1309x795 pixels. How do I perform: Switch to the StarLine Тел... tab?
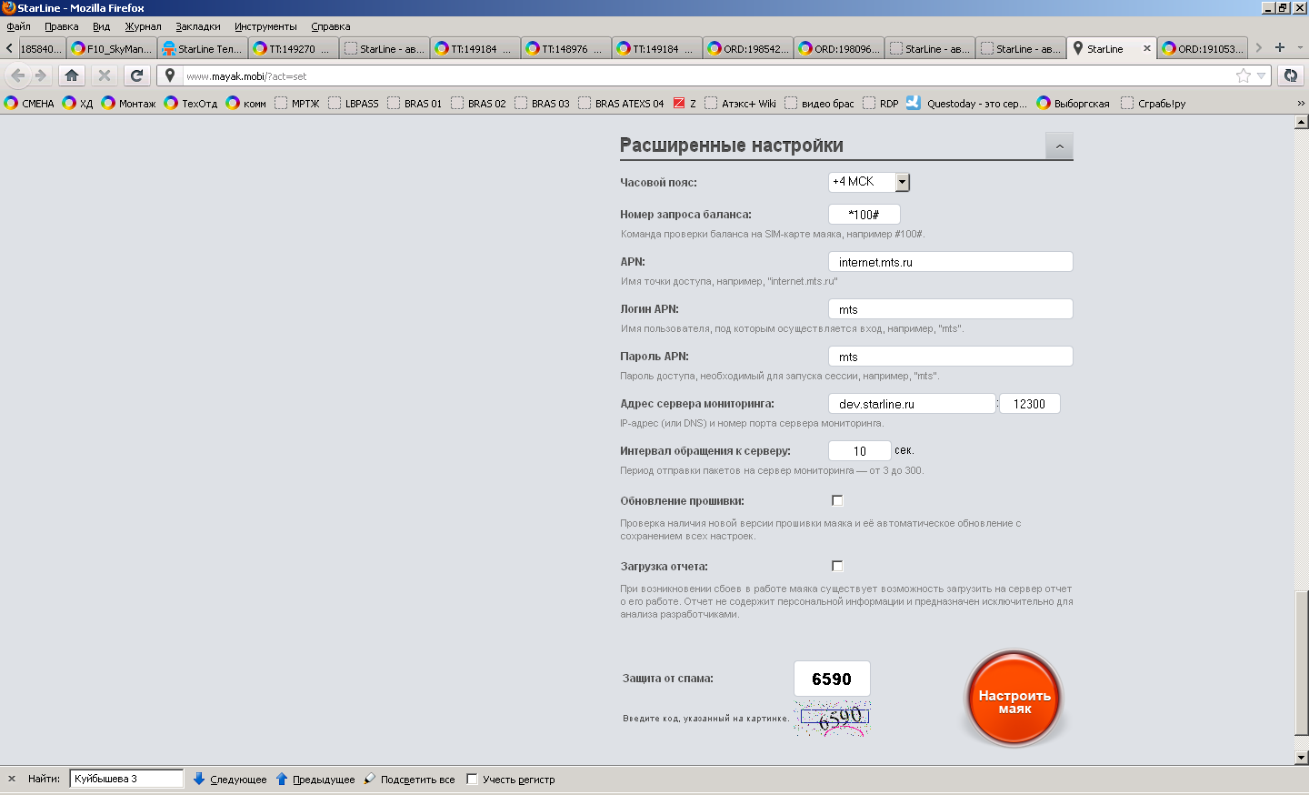[203, 49]
